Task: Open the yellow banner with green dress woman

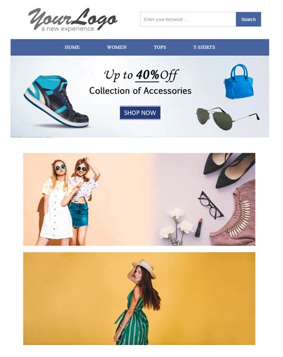Action: [139, 298]
